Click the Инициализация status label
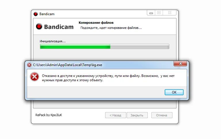 [x=53, y=41]
